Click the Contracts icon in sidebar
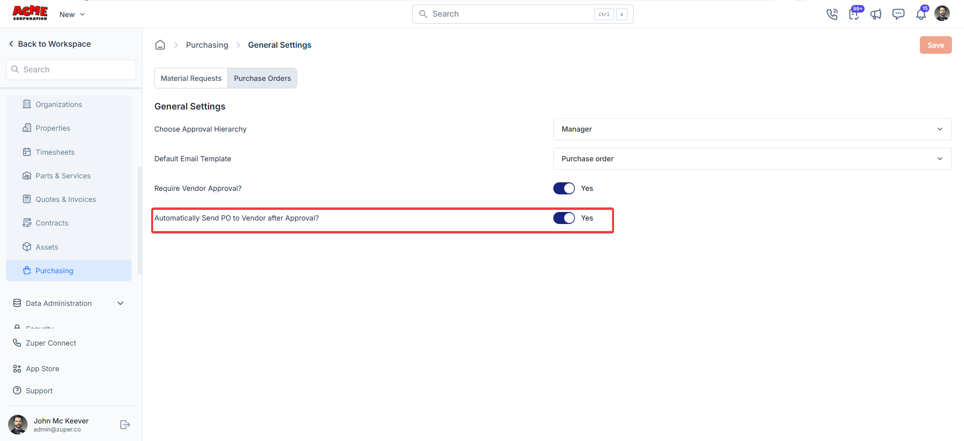Screen dimensions: 964x441 click(27, 223)
